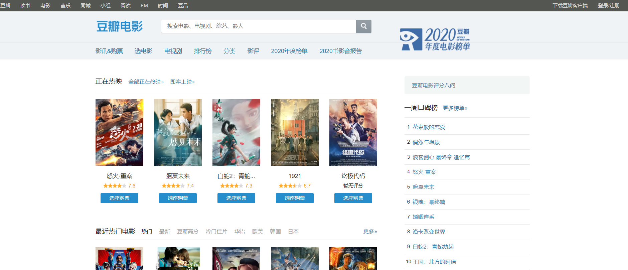Open the 盛夏未来 poster
Image resolution: width=628 pixels, height=270 pixels.
[x=178, y=132]
